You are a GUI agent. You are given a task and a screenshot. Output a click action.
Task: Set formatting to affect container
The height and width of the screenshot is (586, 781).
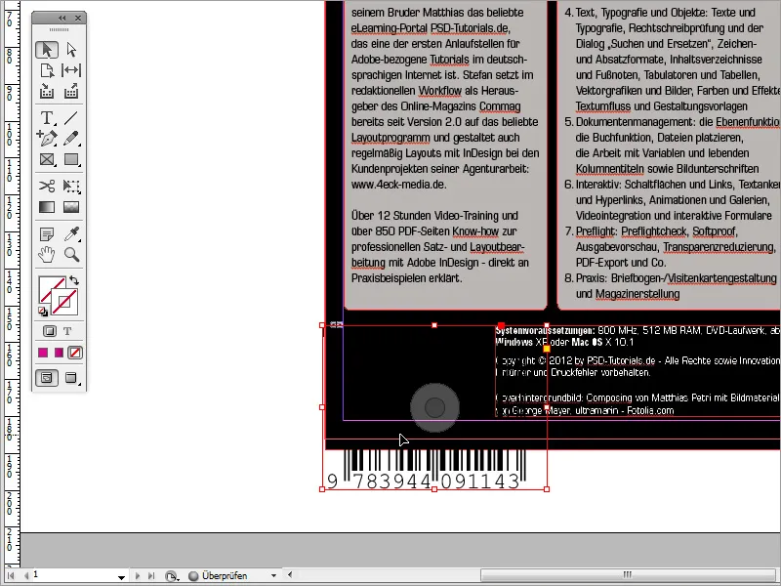click(50, 331)
